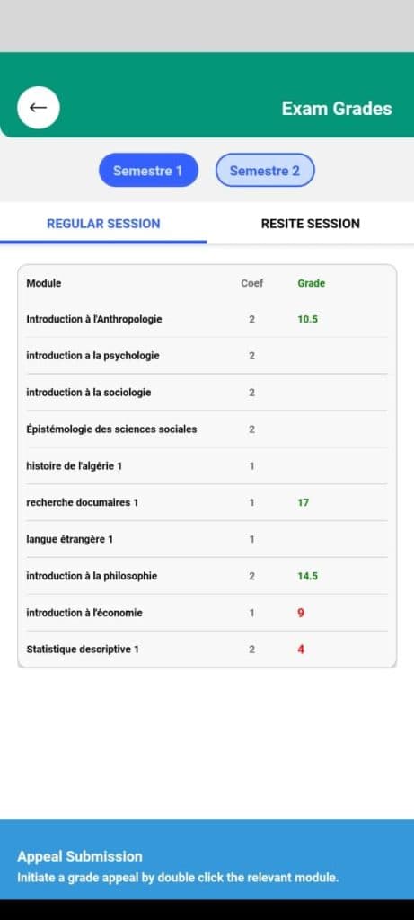The width and height of the screenshot is (414, 920).
Task: Click the Exam Grades title
Action: (x=337, y=109)
